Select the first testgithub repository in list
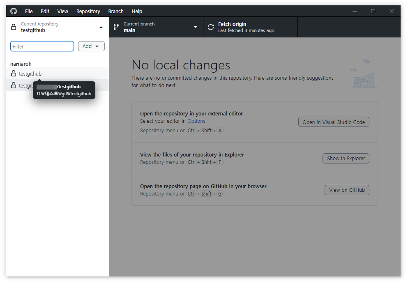Viewport: 408px width, 283px height. [x=58, y=74]
